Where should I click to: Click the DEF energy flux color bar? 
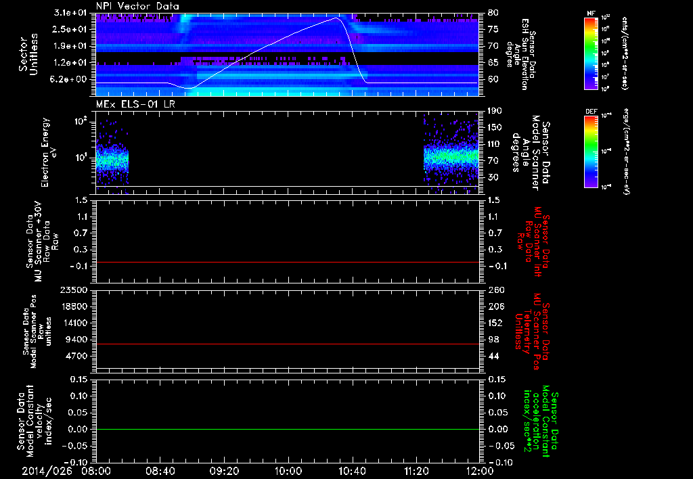591,151
